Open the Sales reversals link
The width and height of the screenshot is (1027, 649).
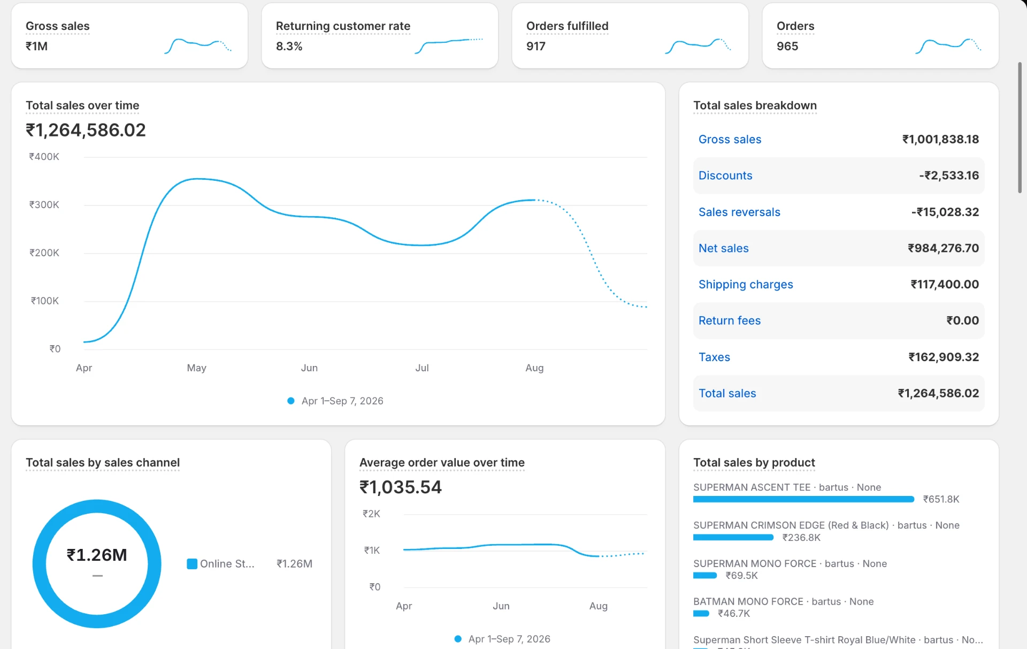pyautogui.click(x=739, y=212)
